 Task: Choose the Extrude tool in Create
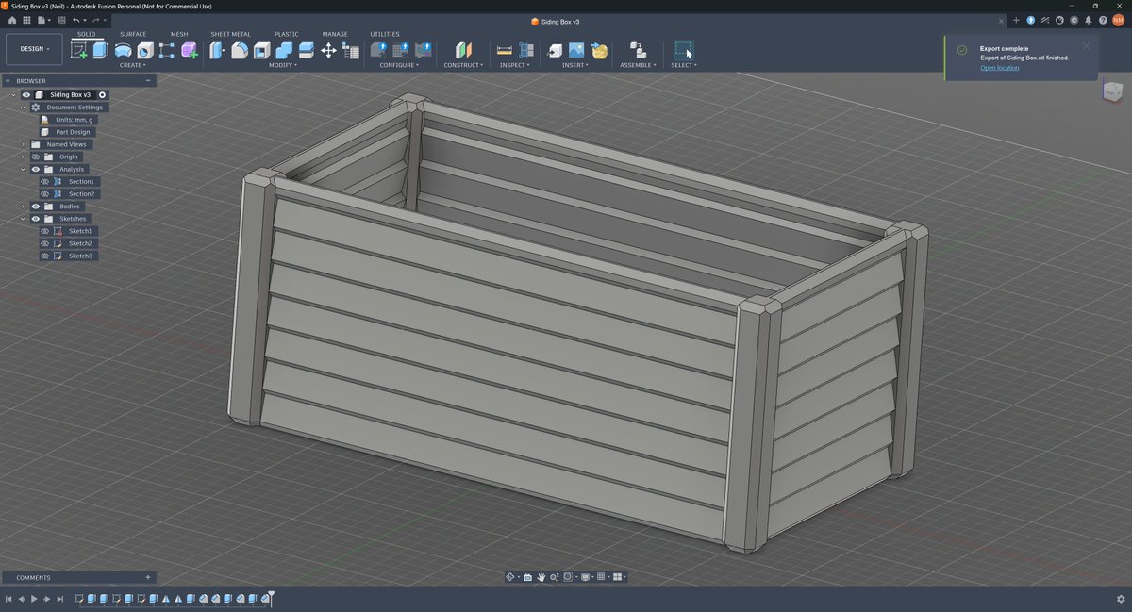(100, 50)
